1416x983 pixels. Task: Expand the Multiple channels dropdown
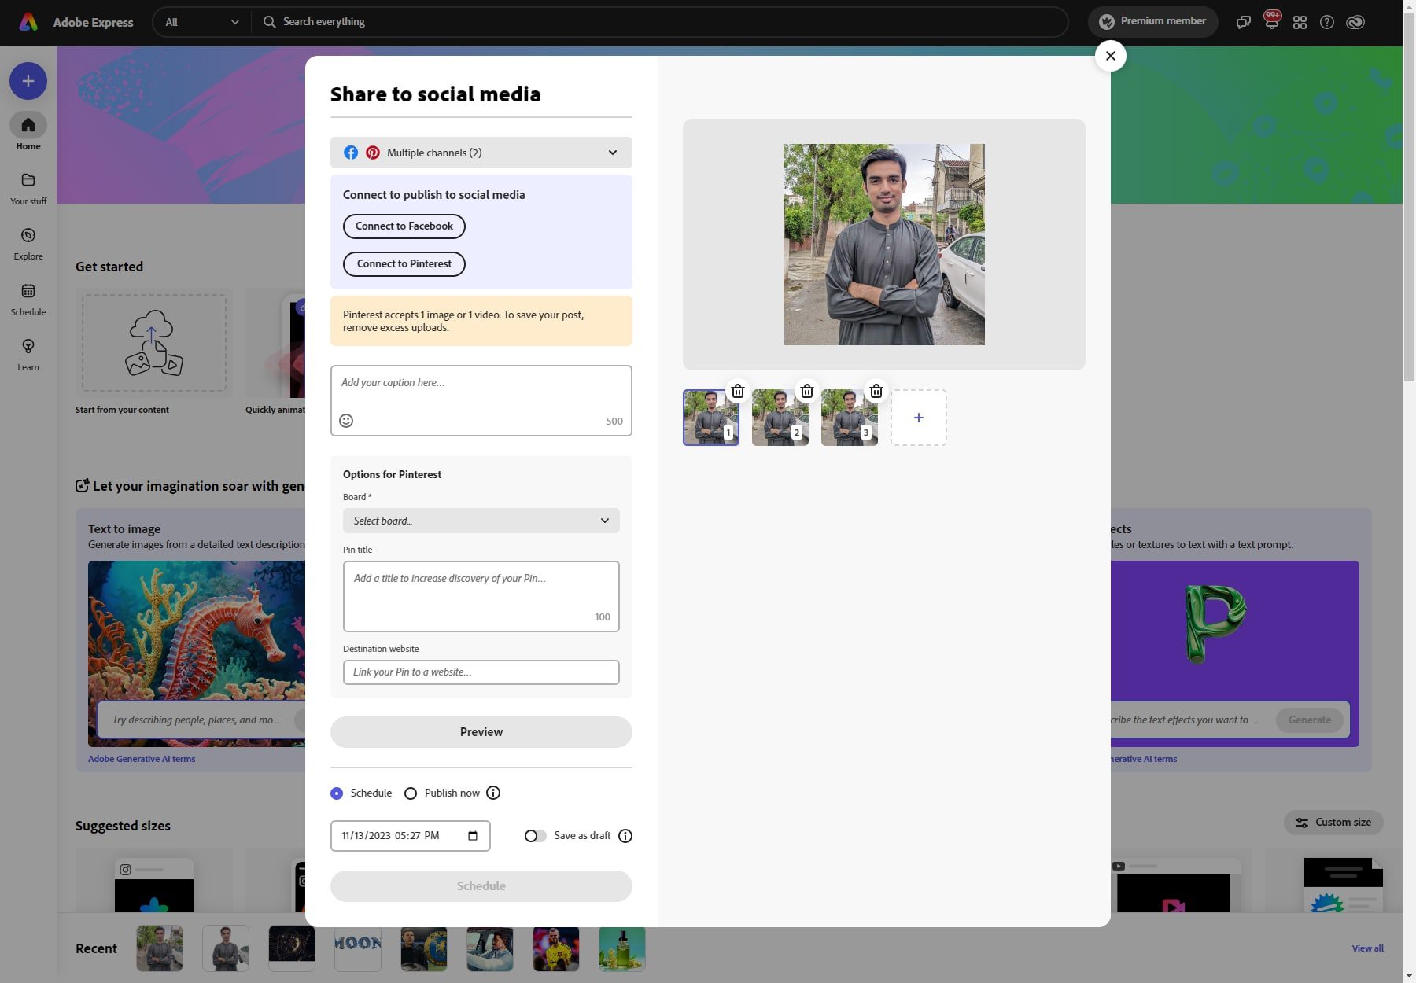[x=612, y=152]
